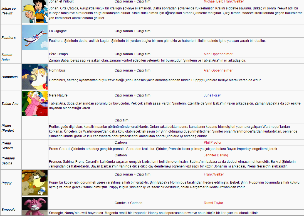Open Alan Oppenheimer link in Zaman Baba row
Viewport: 304px width, 216px height.
click(218, 54)
